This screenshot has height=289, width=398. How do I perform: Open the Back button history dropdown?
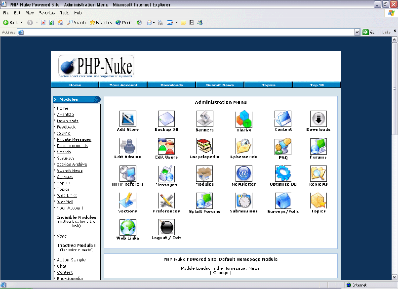point(22,23)
